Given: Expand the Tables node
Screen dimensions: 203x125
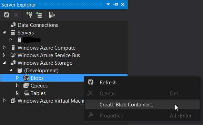Looking at the screenshot, I should tap(17, 93).
